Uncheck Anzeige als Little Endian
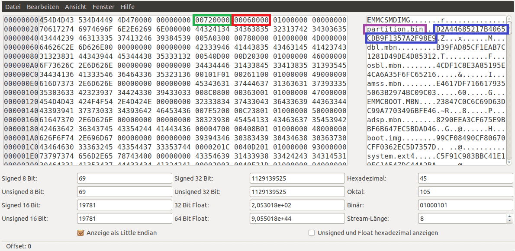 tap(80, 233)
